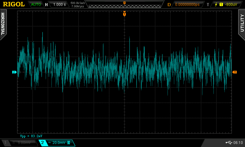Select the channel 2 ground level marker
Screen dimensions: 245x147
coord(14,72)
